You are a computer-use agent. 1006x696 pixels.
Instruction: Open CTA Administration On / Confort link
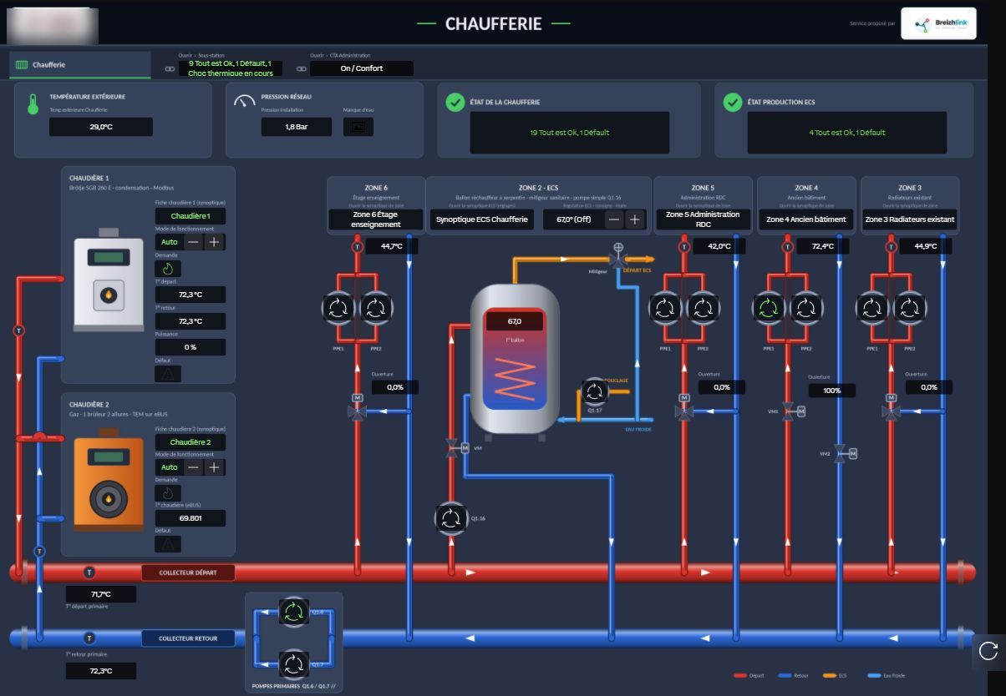point(362,68)
